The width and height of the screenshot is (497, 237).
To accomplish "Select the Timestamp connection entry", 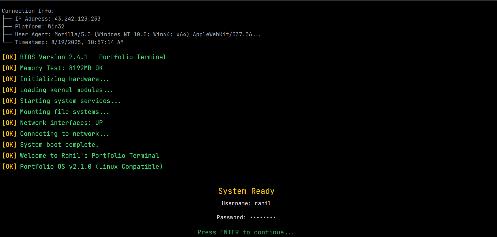I will (69, 42).
